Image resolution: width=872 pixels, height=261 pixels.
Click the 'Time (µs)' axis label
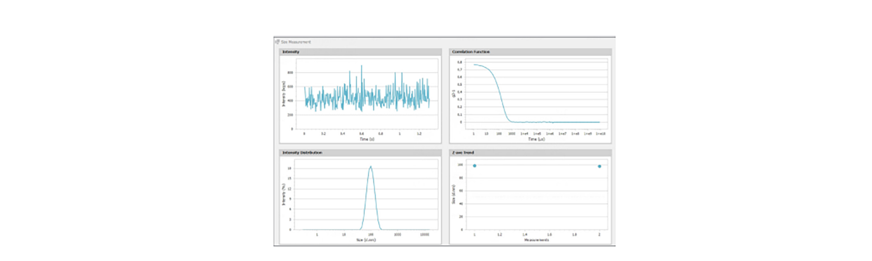click(536, 139)
